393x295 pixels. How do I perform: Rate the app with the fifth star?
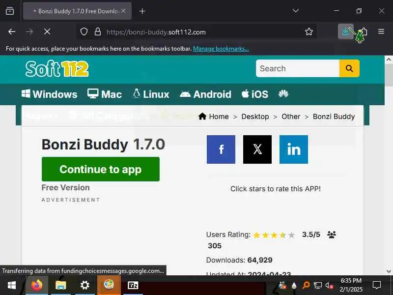(291, 235)
